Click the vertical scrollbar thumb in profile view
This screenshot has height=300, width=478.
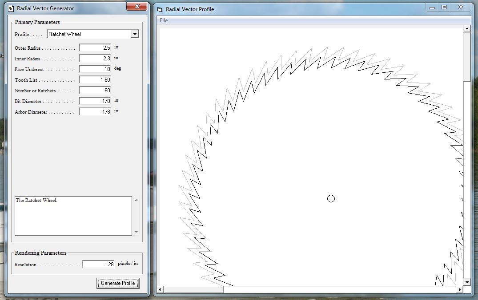click(467, 57)
